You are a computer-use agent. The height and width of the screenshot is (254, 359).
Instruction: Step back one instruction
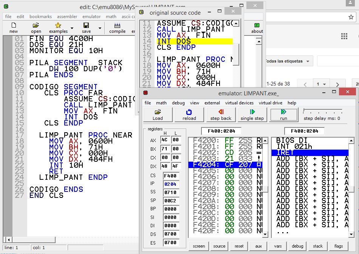[x=221, y=115]
